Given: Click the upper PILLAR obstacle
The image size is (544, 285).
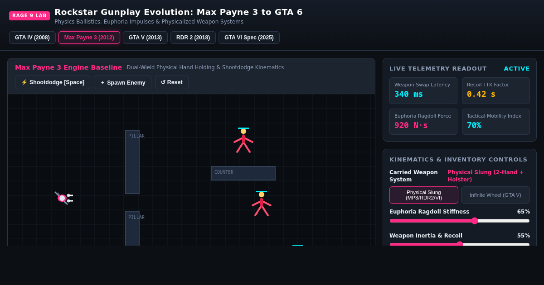Looking at the screenshot, I should click(132, 162).
